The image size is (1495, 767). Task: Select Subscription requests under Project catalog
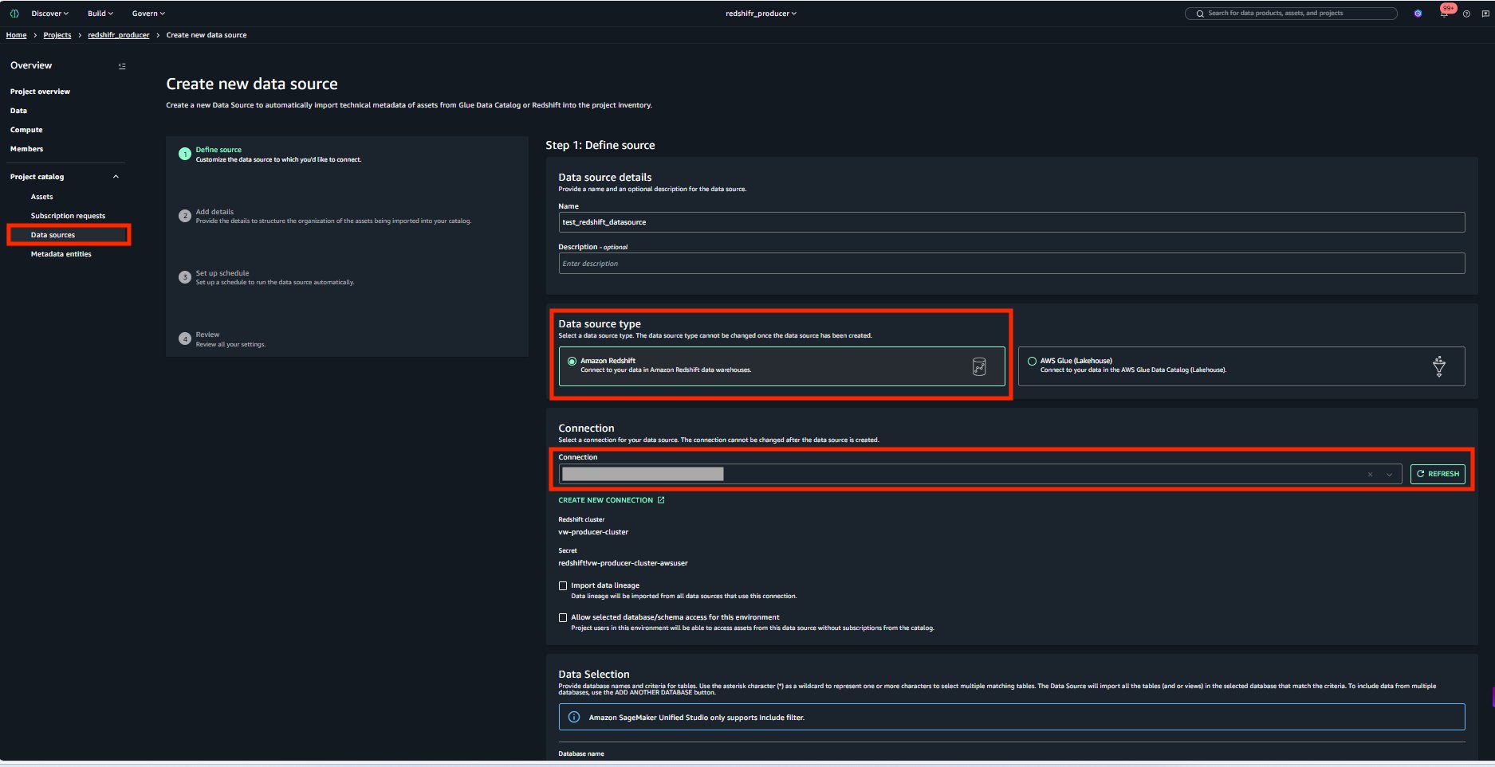point(68,216)
